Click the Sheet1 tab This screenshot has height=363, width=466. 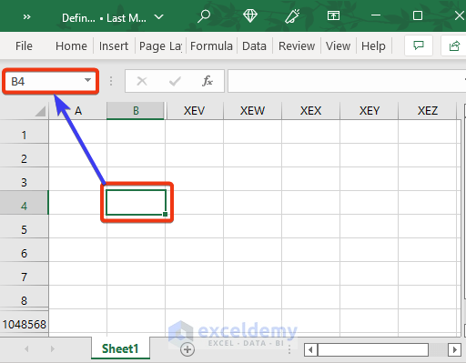pos(120,348)
